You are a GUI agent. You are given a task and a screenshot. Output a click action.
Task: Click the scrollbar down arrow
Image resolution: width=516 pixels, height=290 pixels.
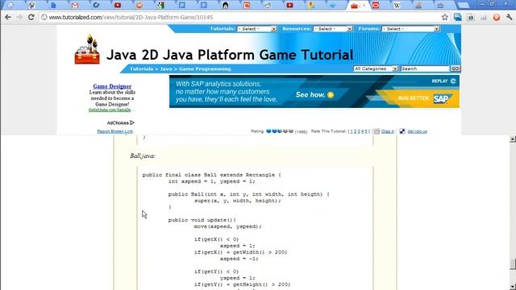coord(513,287)
